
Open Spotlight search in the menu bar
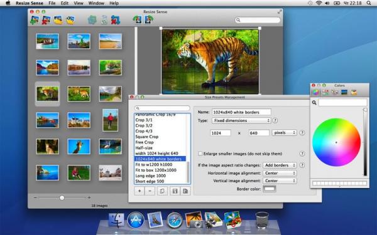(x=369, y=3)
